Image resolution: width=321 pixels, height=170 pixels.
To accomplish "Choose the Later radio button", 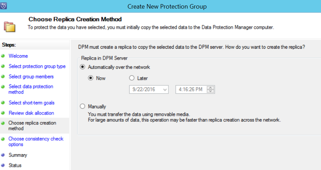I will click(x=132, y=78).
